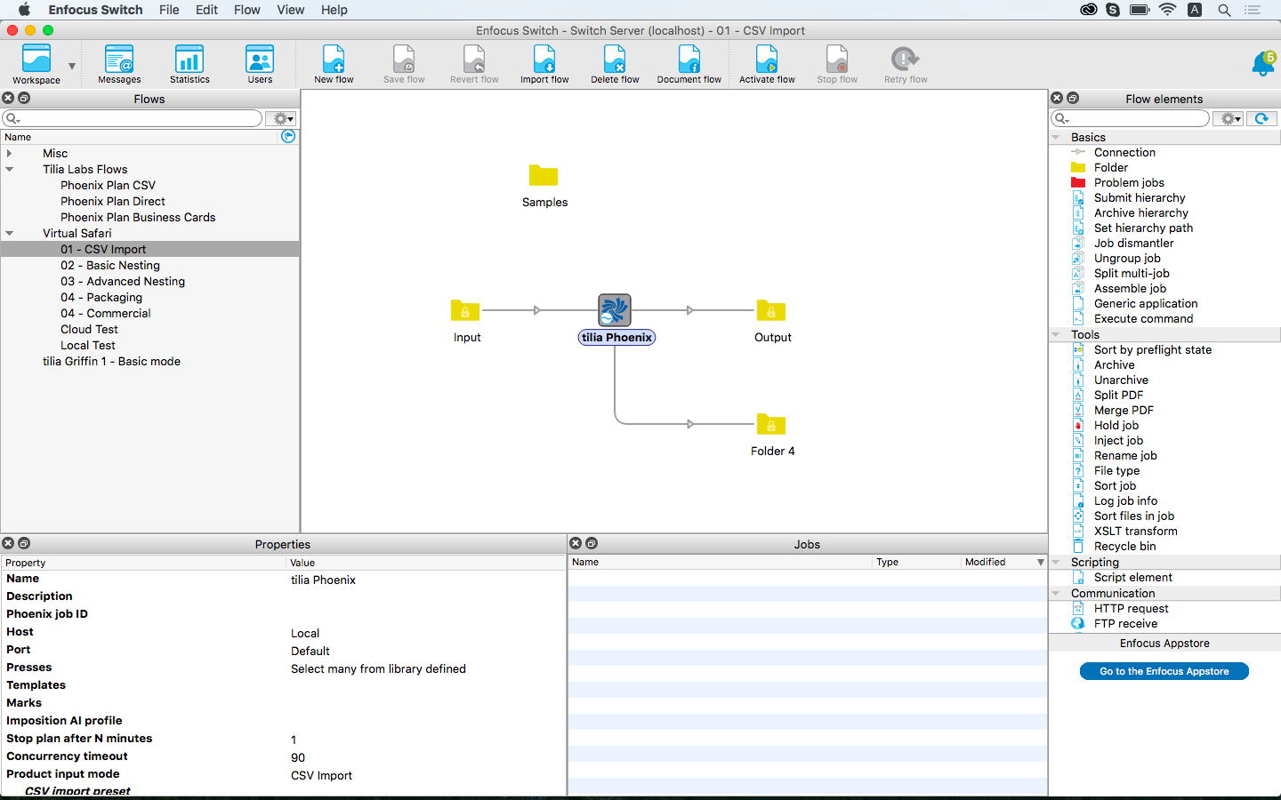
Task: Activate the current flow
Action: [x=767, y=64]
